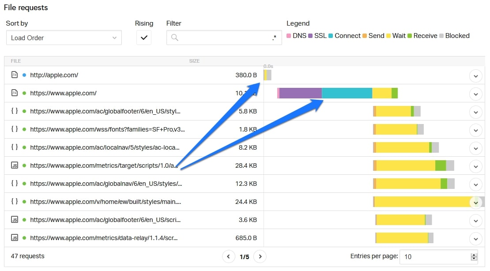Open the globalnav/6/en_US/styles request
Viewport: 490px width, 271px height.
tap(106, 184)
